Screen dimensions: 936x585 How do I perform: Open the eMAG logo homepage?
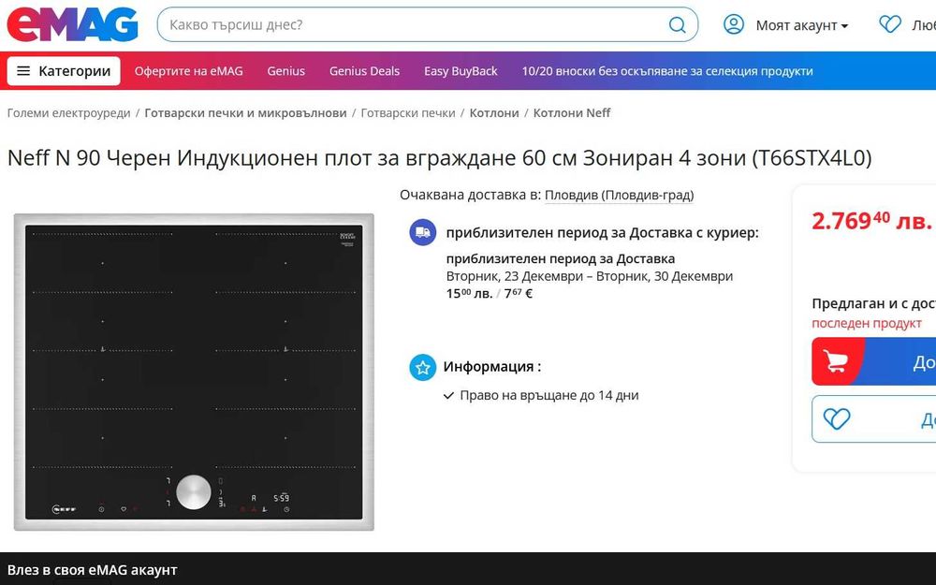coord(72,25)
